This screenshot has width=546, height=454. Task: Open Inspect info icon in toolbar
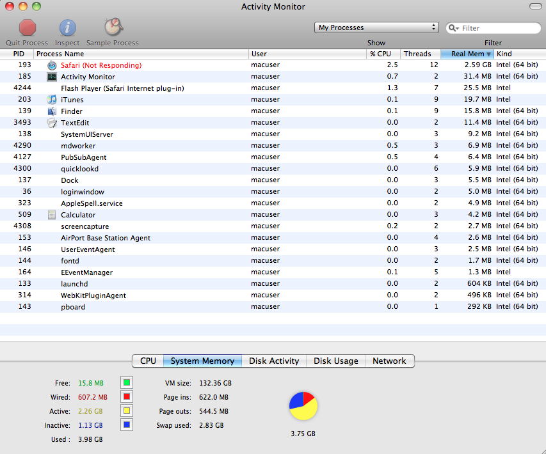coord(68,28)
